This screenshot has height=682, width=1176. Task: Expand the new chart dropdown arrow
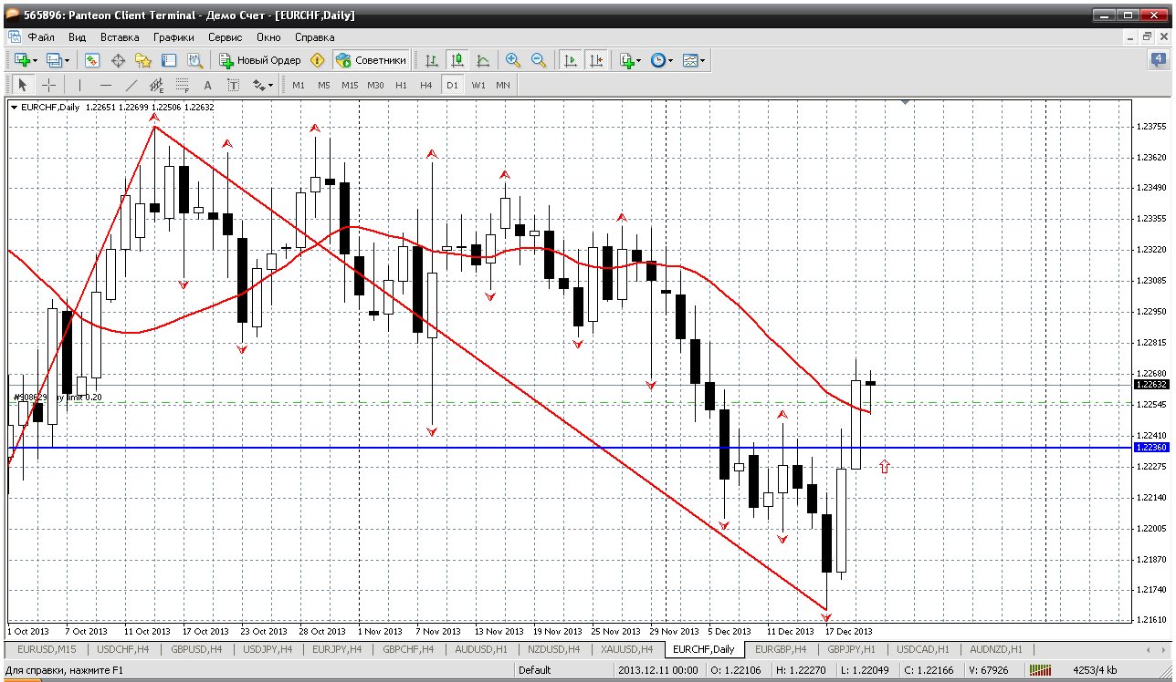(x=35, y=60)
